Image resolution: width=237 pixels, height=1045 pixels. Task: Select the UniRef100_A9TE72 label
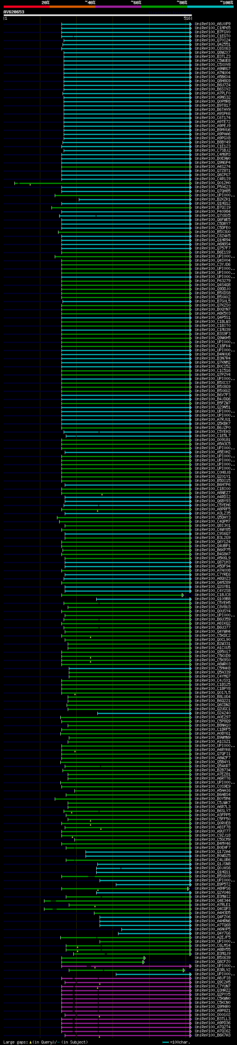[213, 122]
